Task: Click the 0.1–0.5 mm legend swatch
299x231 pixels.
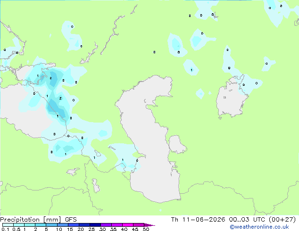Action: tap(8, 225)
